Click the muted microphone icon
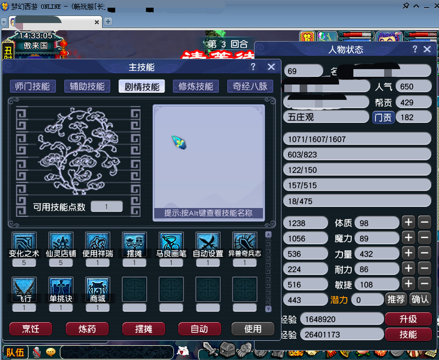 (37, 352)
